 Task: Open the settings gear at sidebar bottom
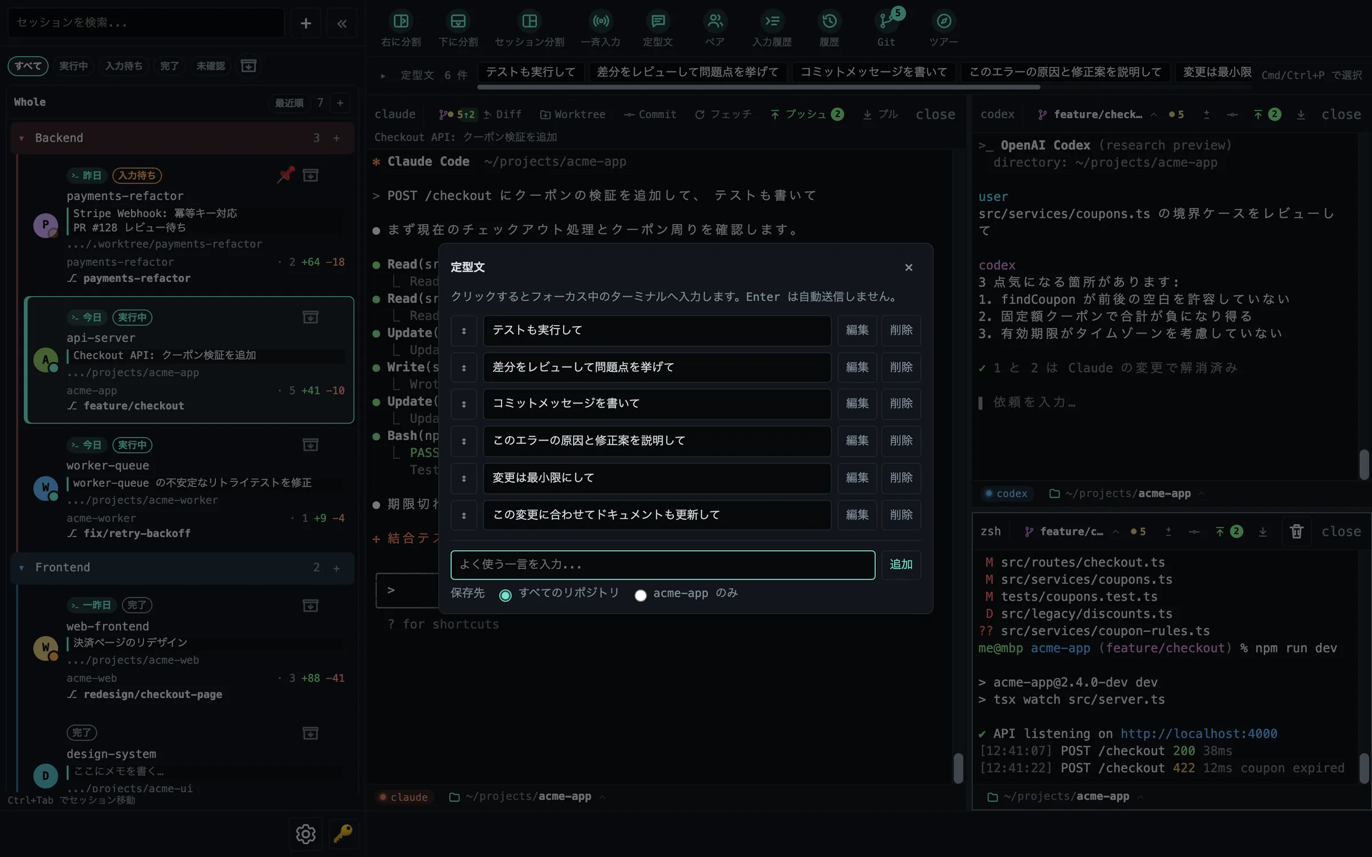point(305,834)
